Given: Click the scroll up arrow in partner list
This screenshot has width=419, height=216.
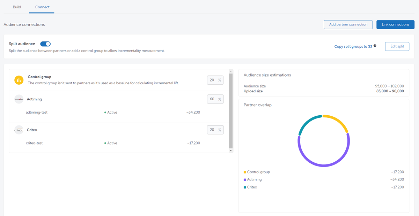Looking at the screenshot, I should (230, 71).
